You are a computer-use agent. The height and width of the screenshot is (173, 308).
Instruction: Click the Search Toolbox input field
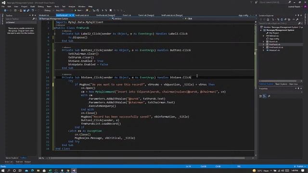[x=19, y=19]
